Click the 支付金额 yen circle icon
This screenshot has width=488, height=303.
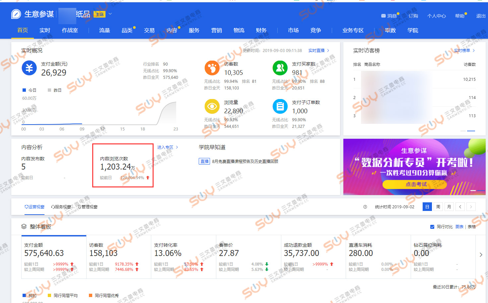coord(29,68)
